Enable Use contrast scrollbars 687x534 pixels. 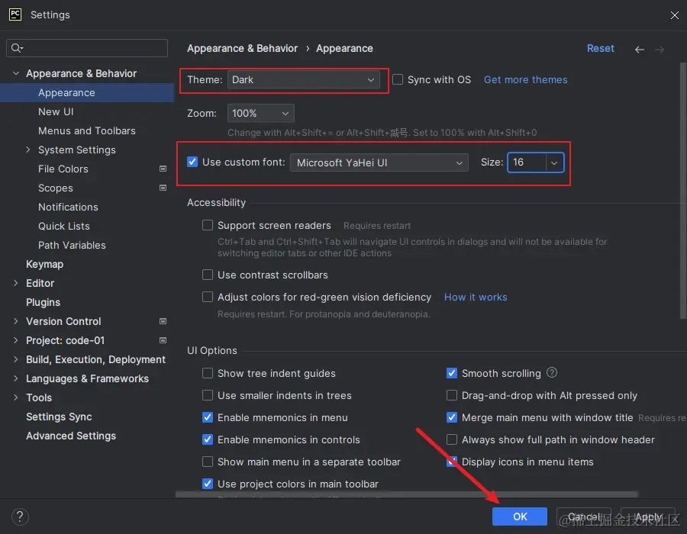(x=207, y=275)
